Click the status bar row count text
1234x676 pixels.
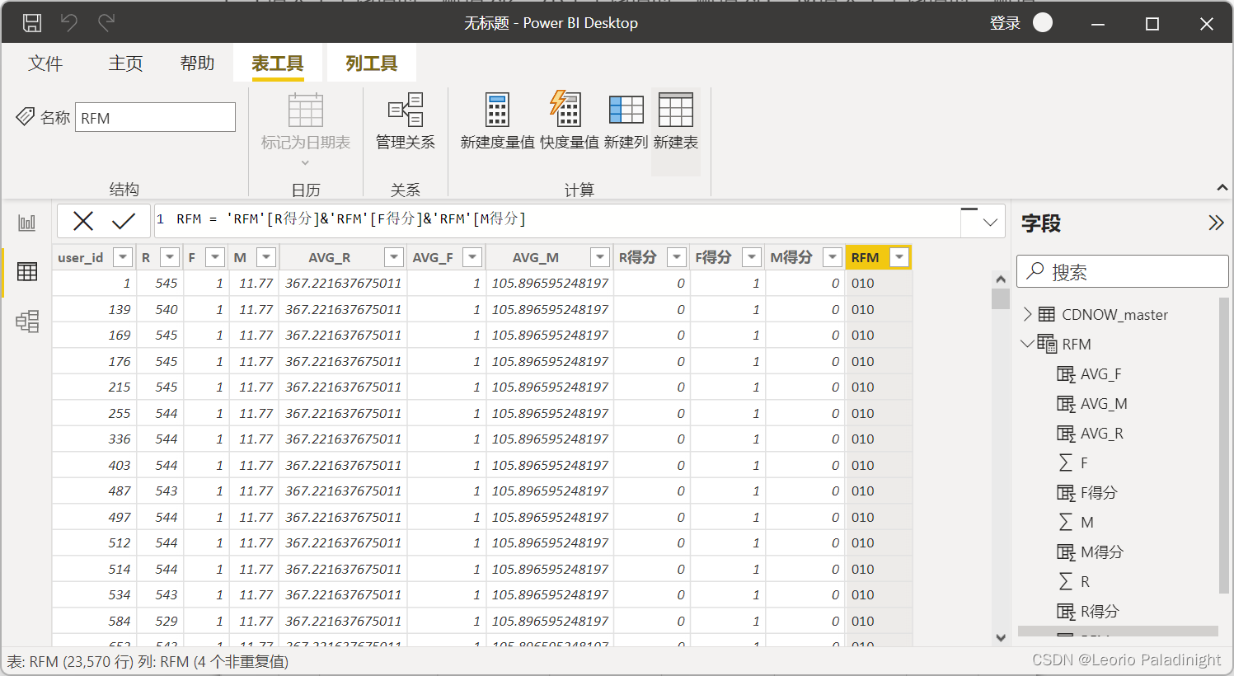pos(148,661)
